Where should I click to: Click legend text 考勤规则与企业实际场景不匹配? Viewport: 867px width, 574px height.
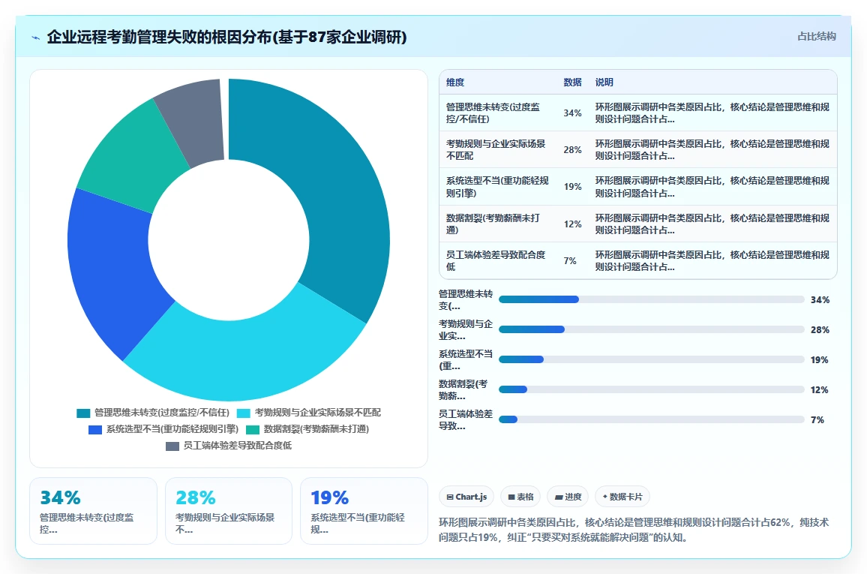point(317,413)
